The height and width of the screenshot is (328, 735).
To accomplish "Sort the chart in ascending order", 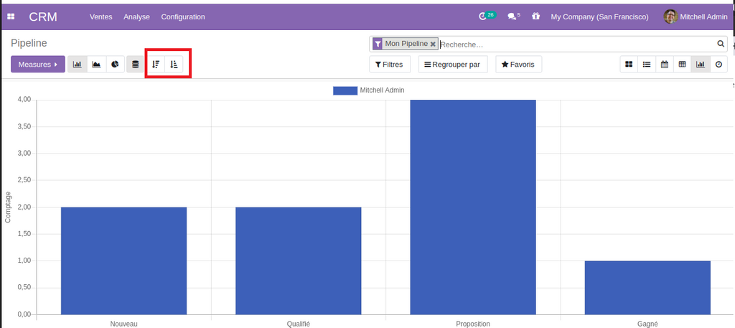I will coord(174,65).
